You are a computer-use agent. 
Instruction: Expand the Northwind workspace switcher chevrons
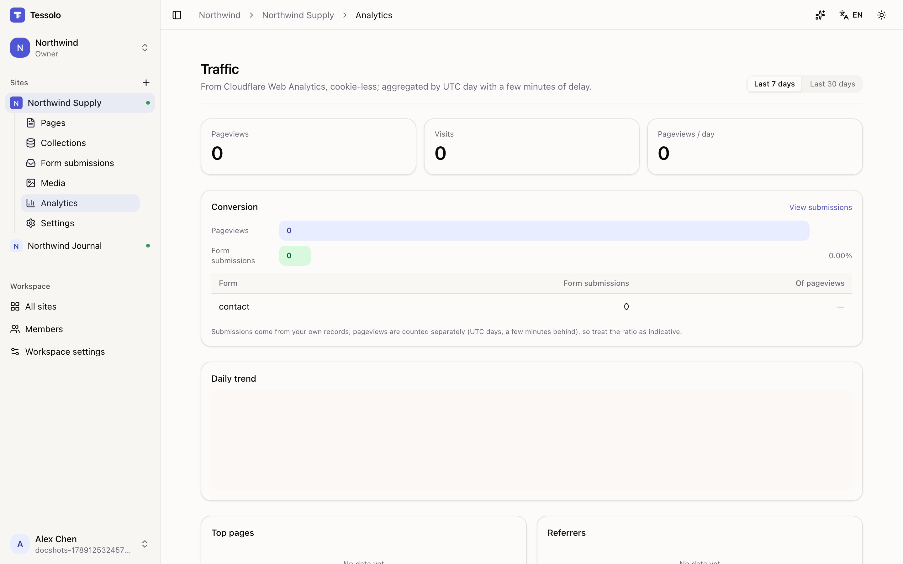(x=145, y=48)
